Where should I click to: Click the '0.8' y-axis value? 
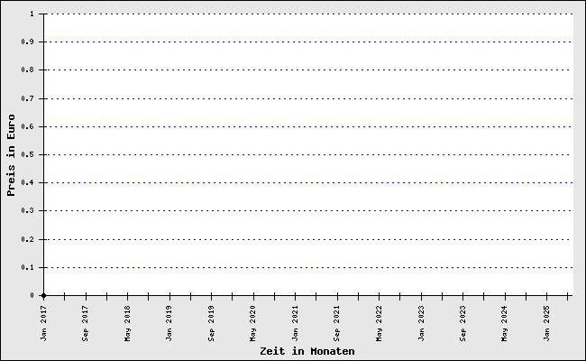click(x=27, y=70)
